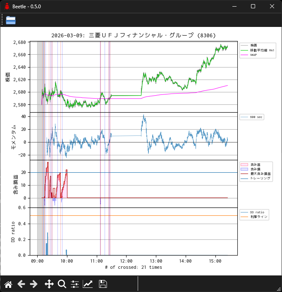Click the 最大含み損益 legend entry

point(256,174)
